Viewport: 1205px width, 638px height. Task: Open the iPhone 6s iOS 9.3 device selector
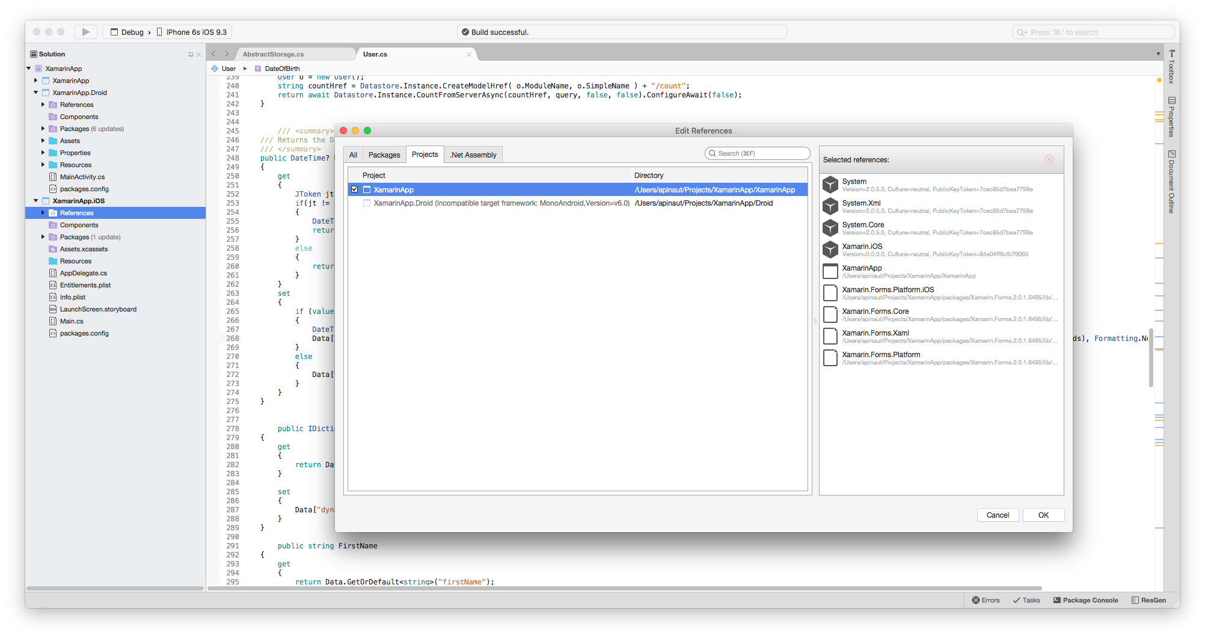coord(192,32)
